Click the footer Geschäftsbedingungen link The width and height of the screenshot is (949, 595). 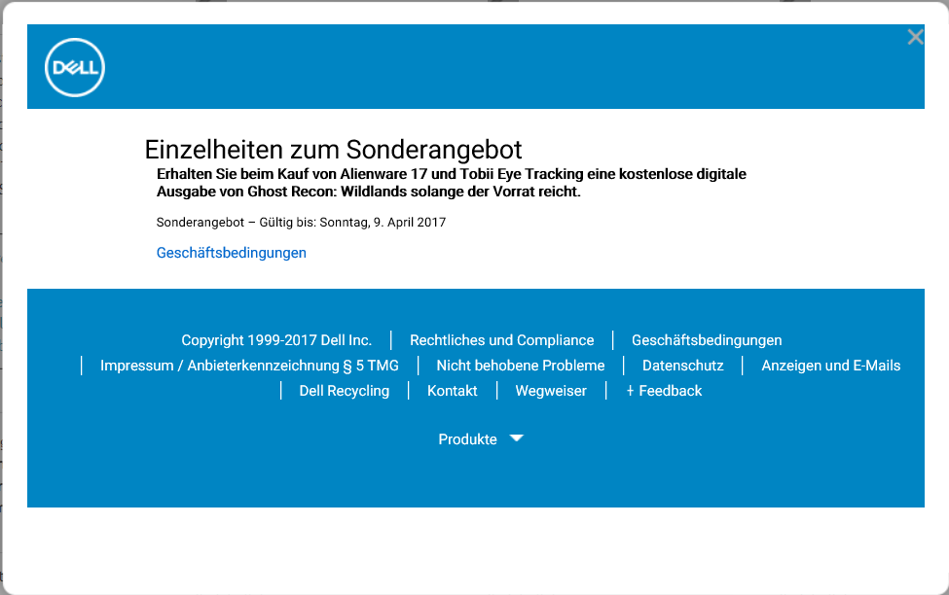[x=707, y=340]
